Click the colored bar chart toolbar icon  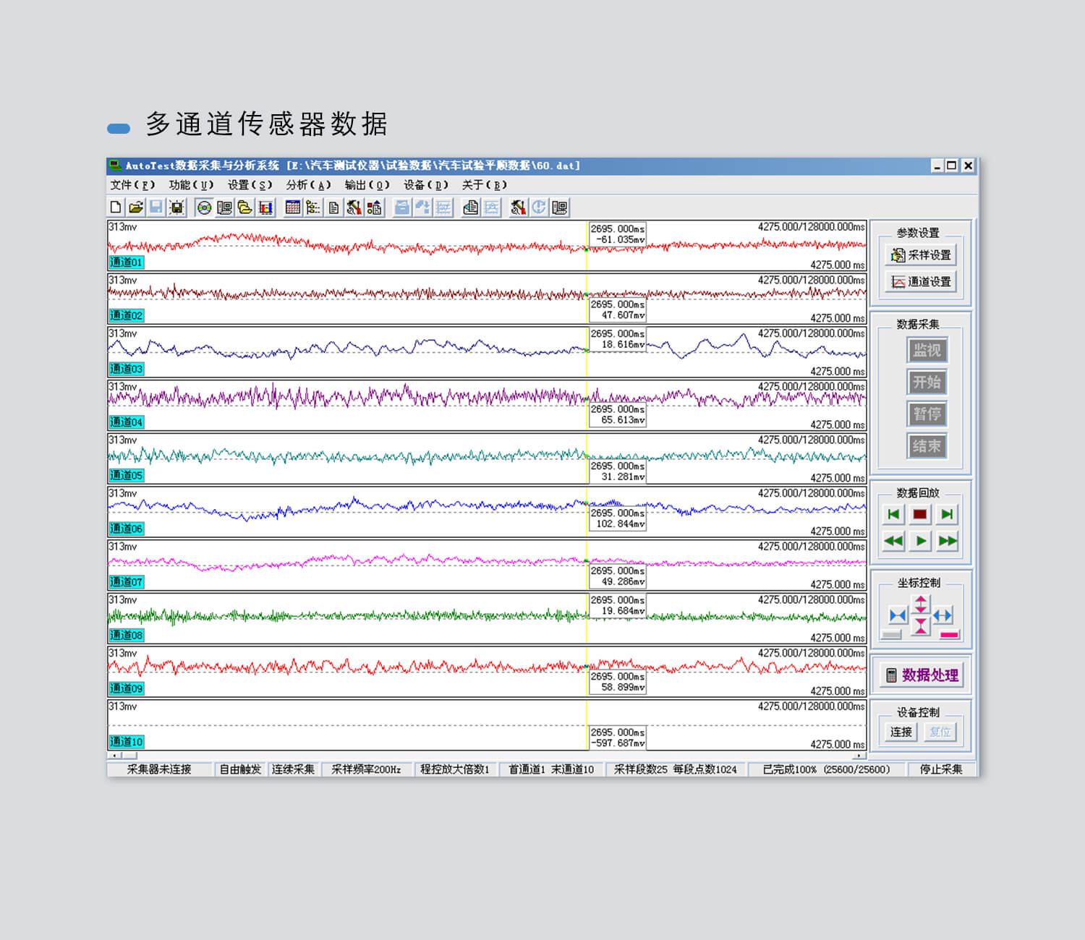pyautogui.click(x=265, y=208)
